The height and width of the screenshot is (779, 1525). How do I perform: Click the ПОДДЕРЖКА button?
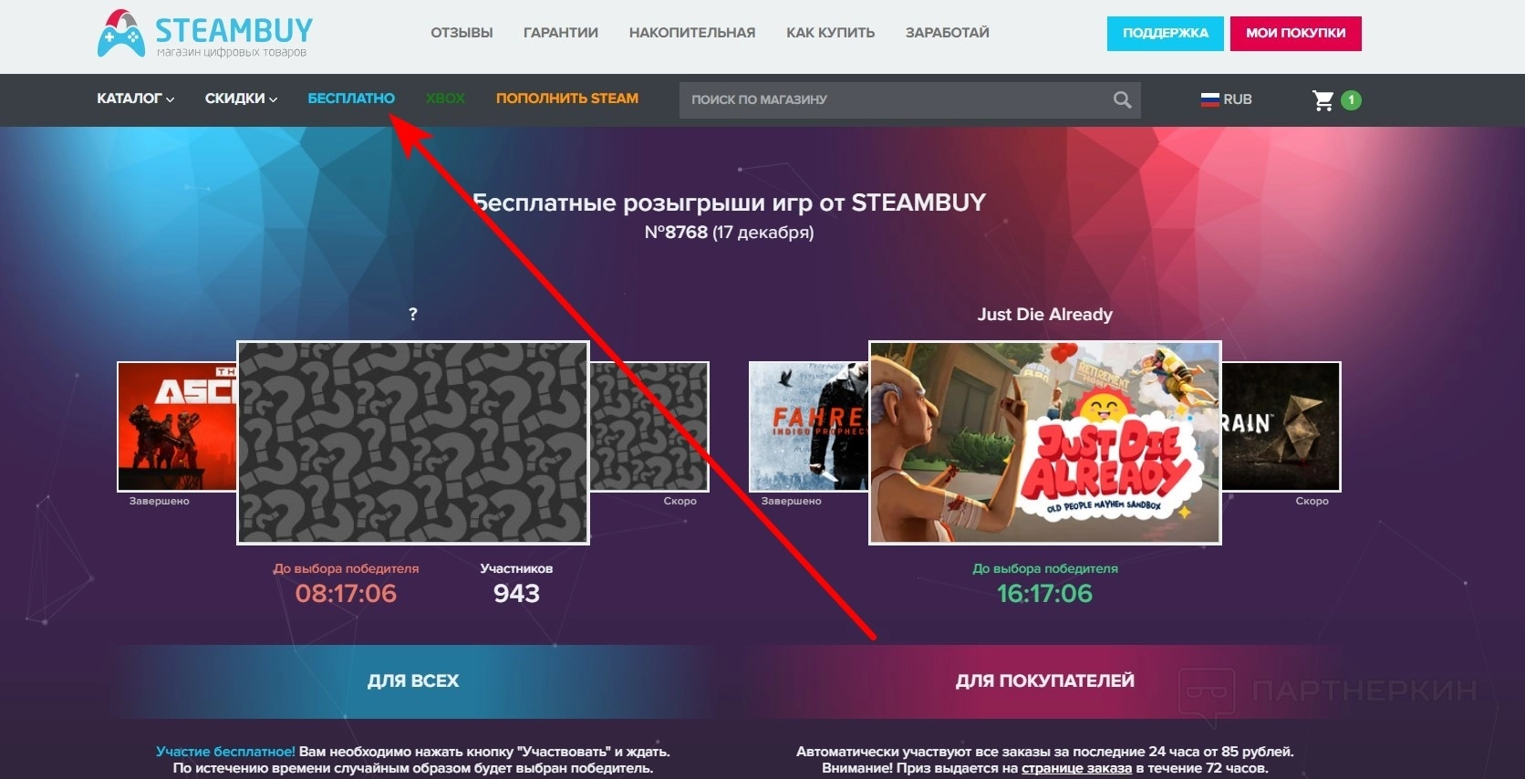click(x=1166, y=33)
